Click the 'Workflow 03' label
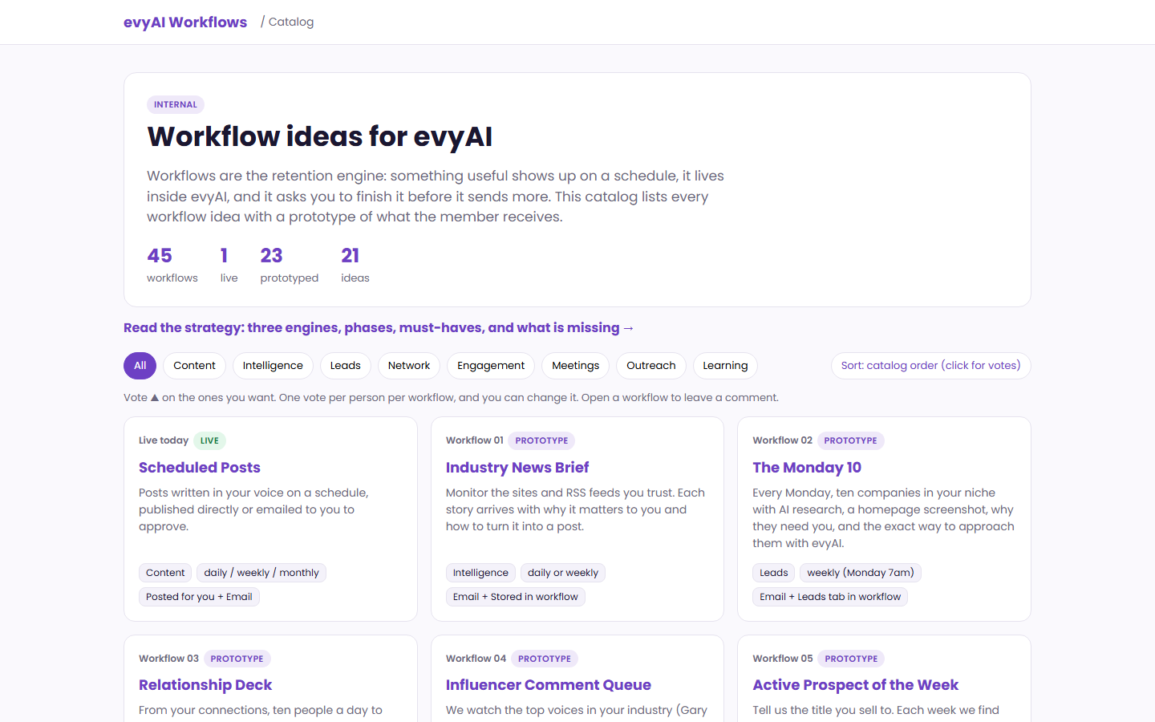Viewport: 1155px width, 722px height. [168, 659]
